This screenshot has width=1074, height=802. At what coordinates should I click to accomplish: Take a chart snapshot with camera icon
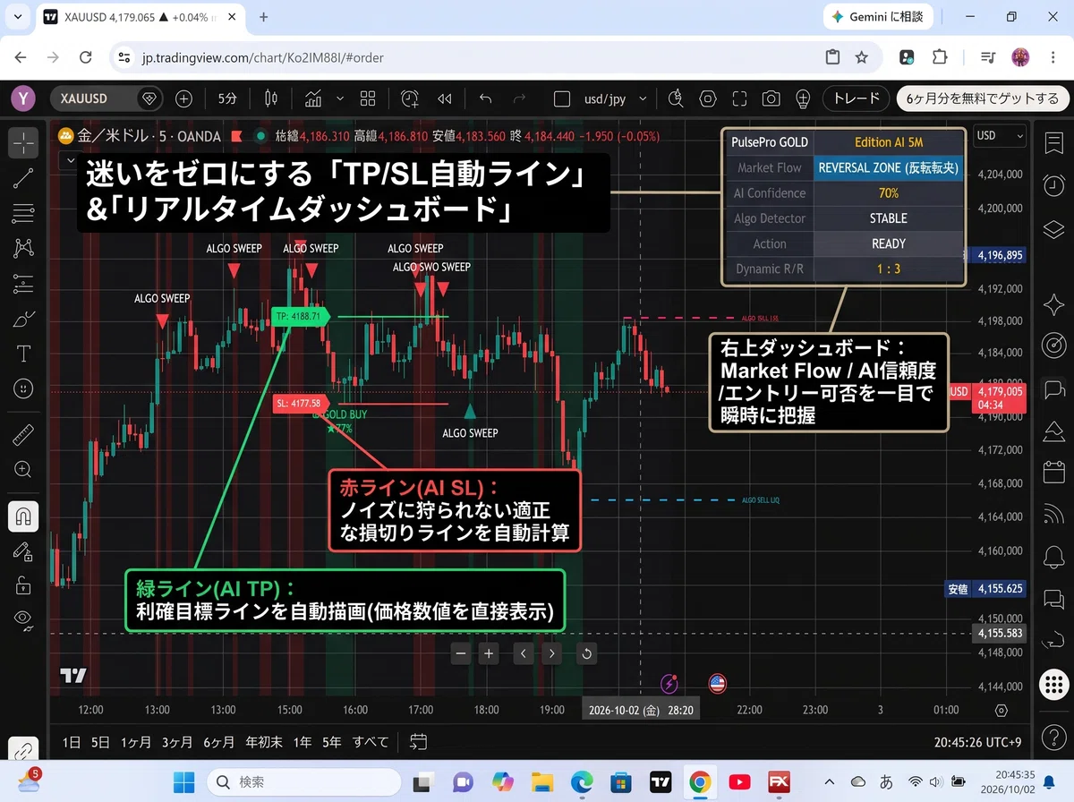[771, 98]
